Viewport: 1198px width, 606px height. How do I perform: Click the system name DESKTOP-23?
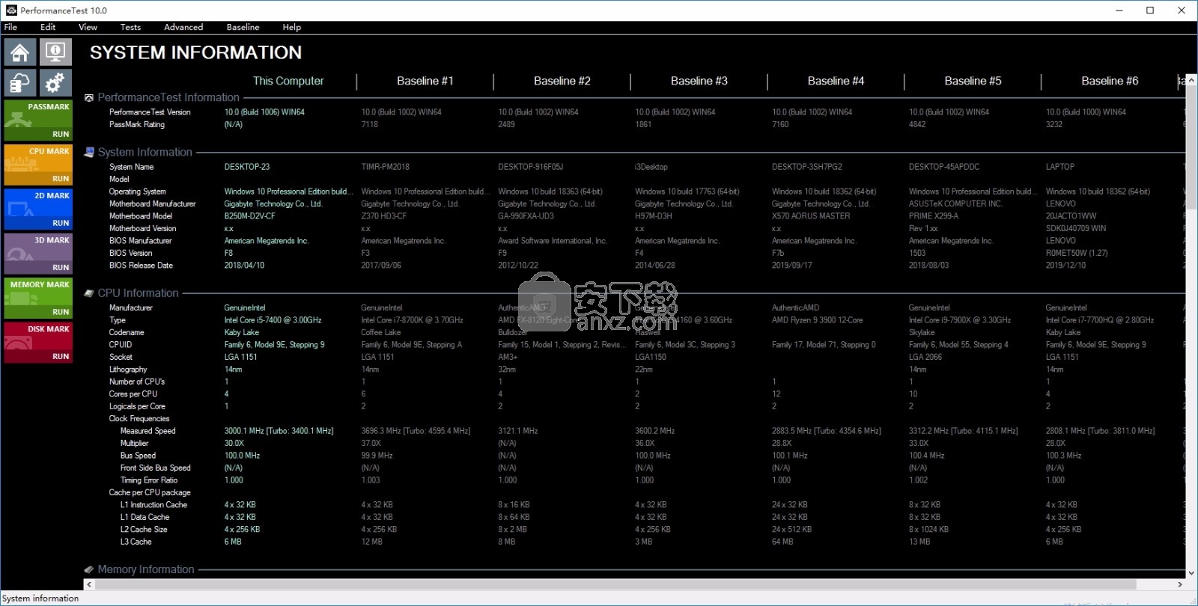coord(247,167)
